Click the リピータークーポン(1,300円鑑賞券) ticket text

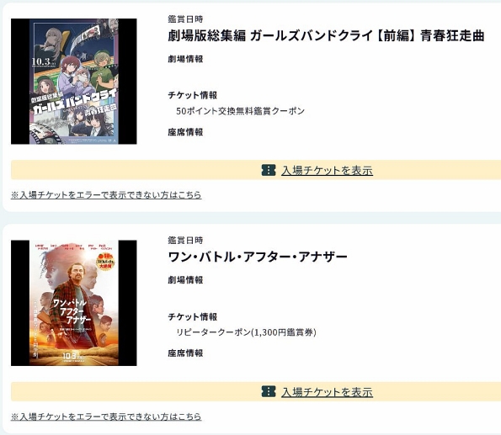point(246,332)
